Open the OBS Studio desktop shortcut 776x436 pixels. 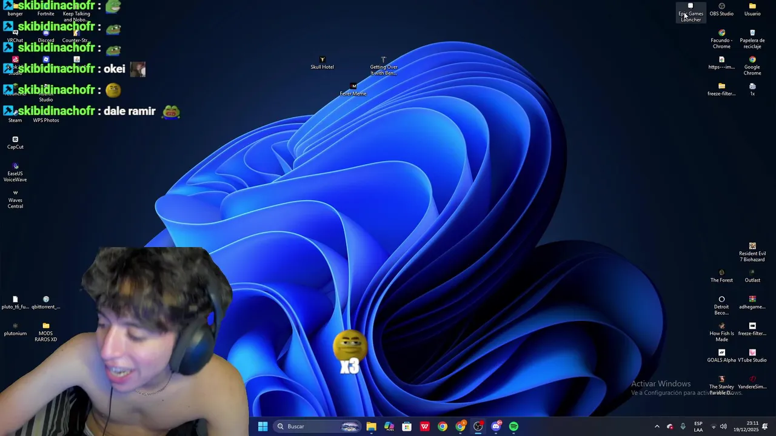pyautogui.click(x=721, y=10)
